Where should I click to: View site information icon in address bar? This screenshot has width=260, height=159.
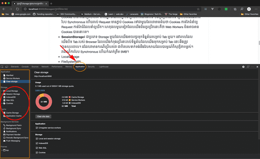point(25,9)
